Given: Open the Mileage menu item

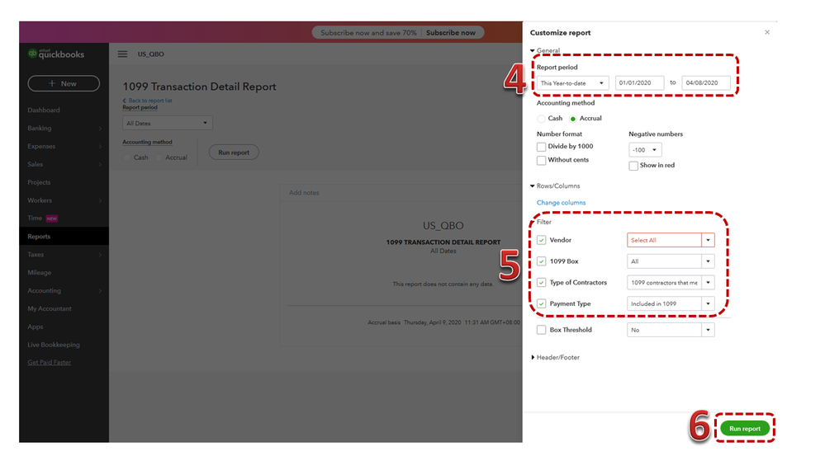Looking at the screenshot, I should point(40,272).
